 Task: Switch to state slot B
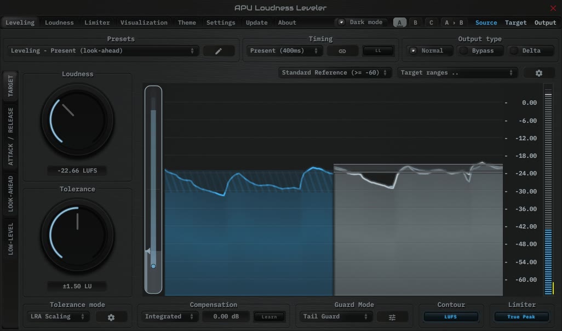click(x=415, y=22)
